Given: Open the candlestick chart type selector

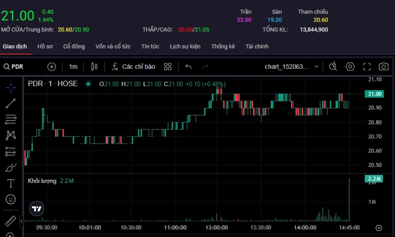Looking at the screenshot, I should click(x=94, y=67).
